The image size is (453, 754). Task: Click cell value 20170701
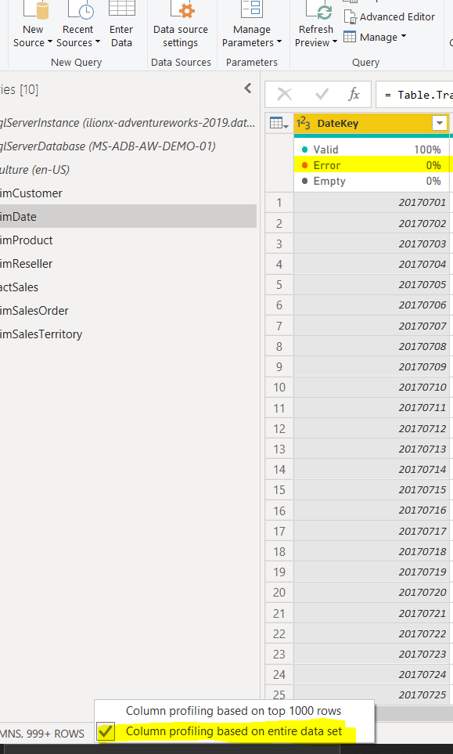coord(372,203)
